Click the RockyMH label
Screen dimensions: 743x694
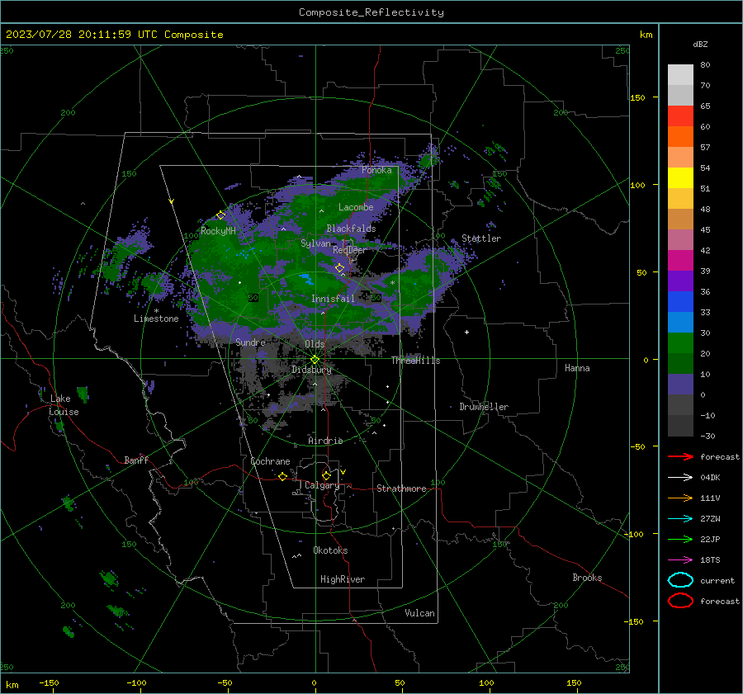[218, 231]
